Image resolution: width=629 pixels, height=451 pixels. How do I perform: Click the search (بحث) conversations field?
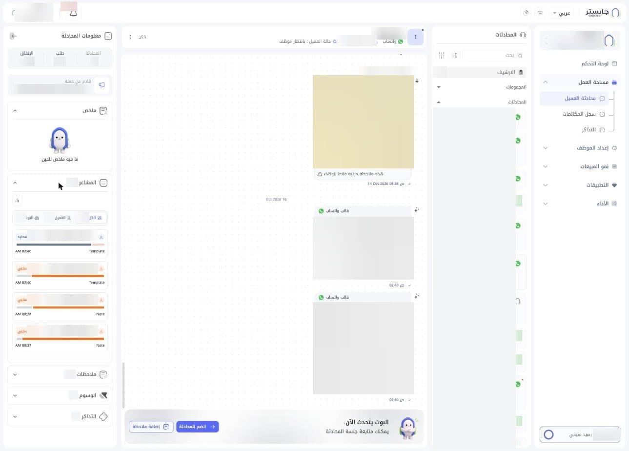494,55
